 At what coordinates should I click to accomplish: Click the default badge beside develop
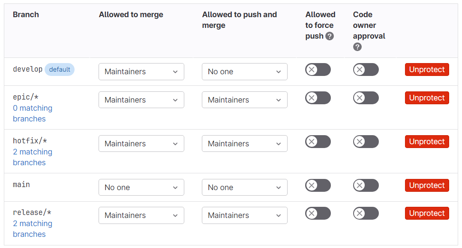[x=60, y=70]
